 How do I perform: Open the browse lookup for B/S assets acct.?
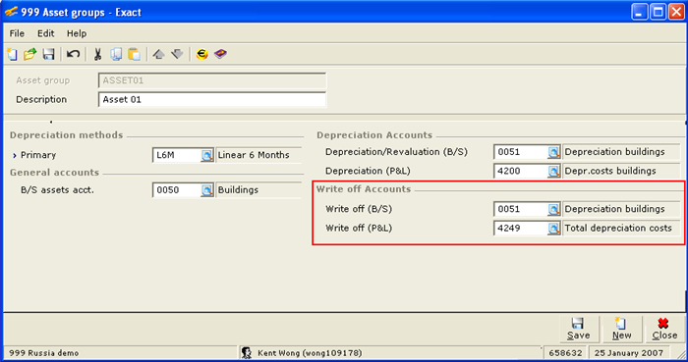(206, 190)
